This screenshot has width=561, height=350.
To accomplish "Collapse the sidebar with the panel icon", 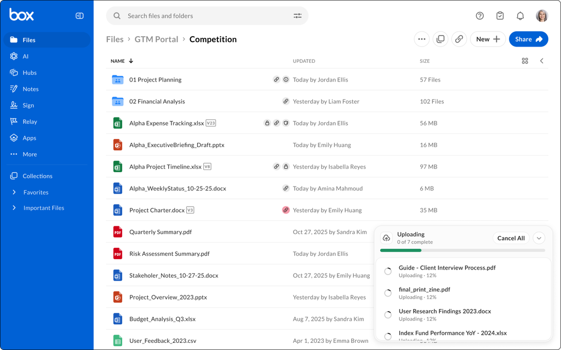I will click(79, 16).
